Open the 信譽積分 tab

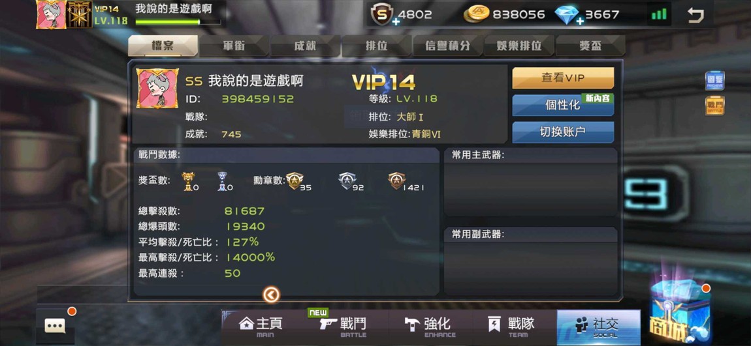pos(447,46)
